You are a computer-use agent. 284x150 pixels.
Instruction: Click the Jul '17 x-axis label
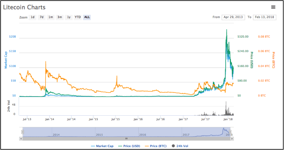[205, 119]
